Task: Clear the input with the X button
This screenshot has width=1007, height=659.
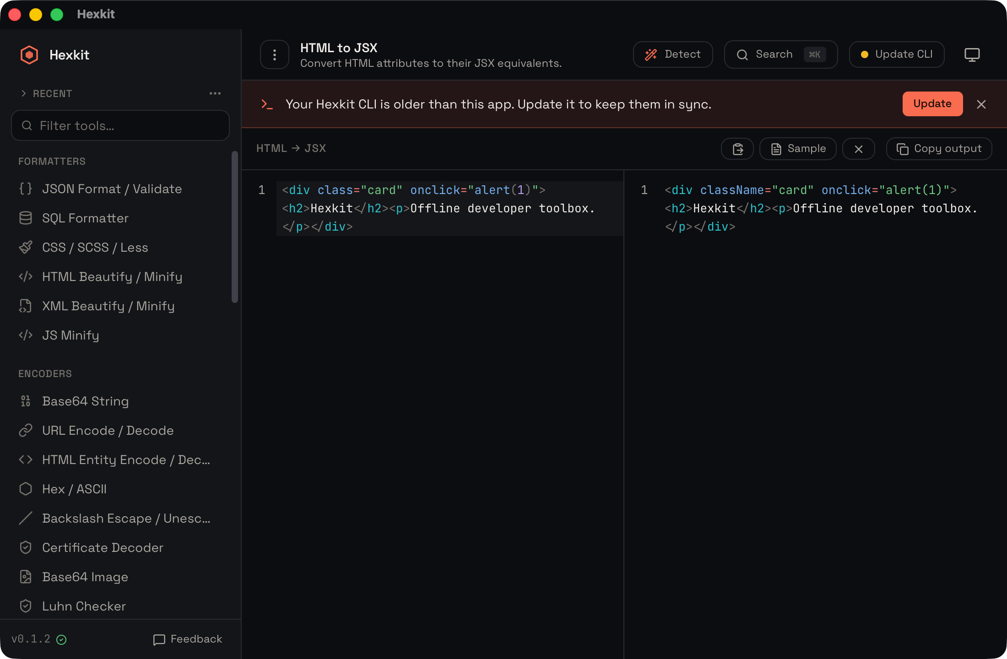Action: 859,149
